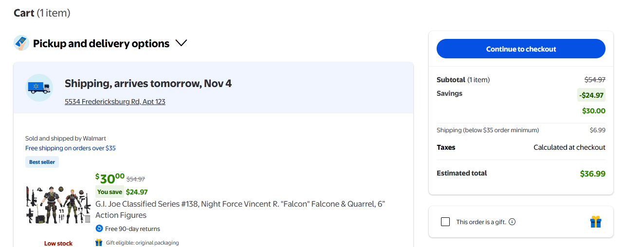643x247 pixels.
Task: Click the pickup and delivery phone icon
Action: pos(21,43)
